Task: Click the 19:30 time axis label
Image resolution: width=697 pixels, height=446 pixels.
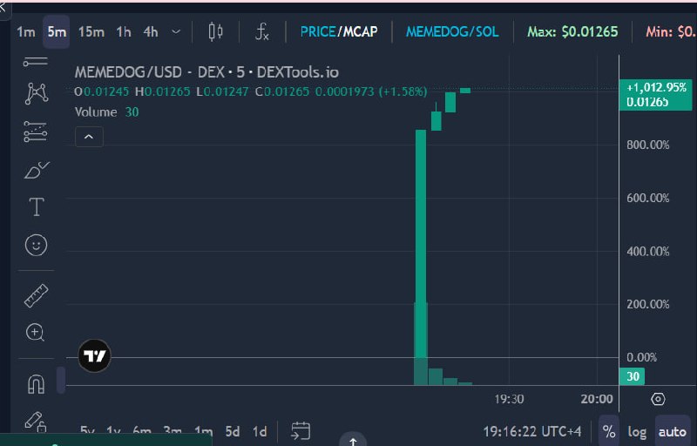Action: pyautogui.click(x=509, y=399)
